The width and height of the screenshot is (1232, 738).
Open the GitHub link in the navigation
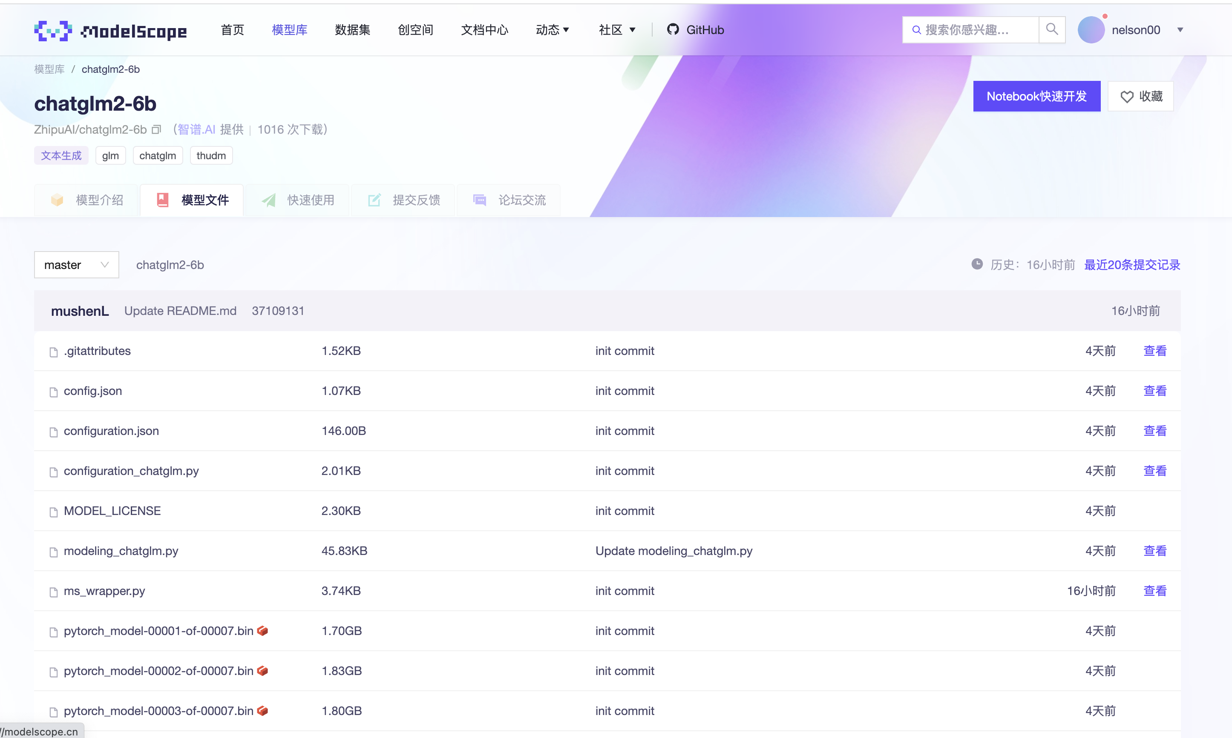click(x=695, y=30)
